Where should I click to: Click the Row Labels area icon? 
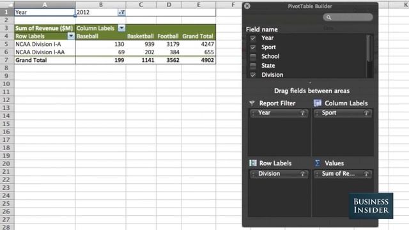[253, 163]
